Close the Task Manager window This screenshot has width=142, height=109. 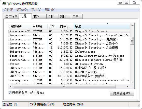point(135,2)
